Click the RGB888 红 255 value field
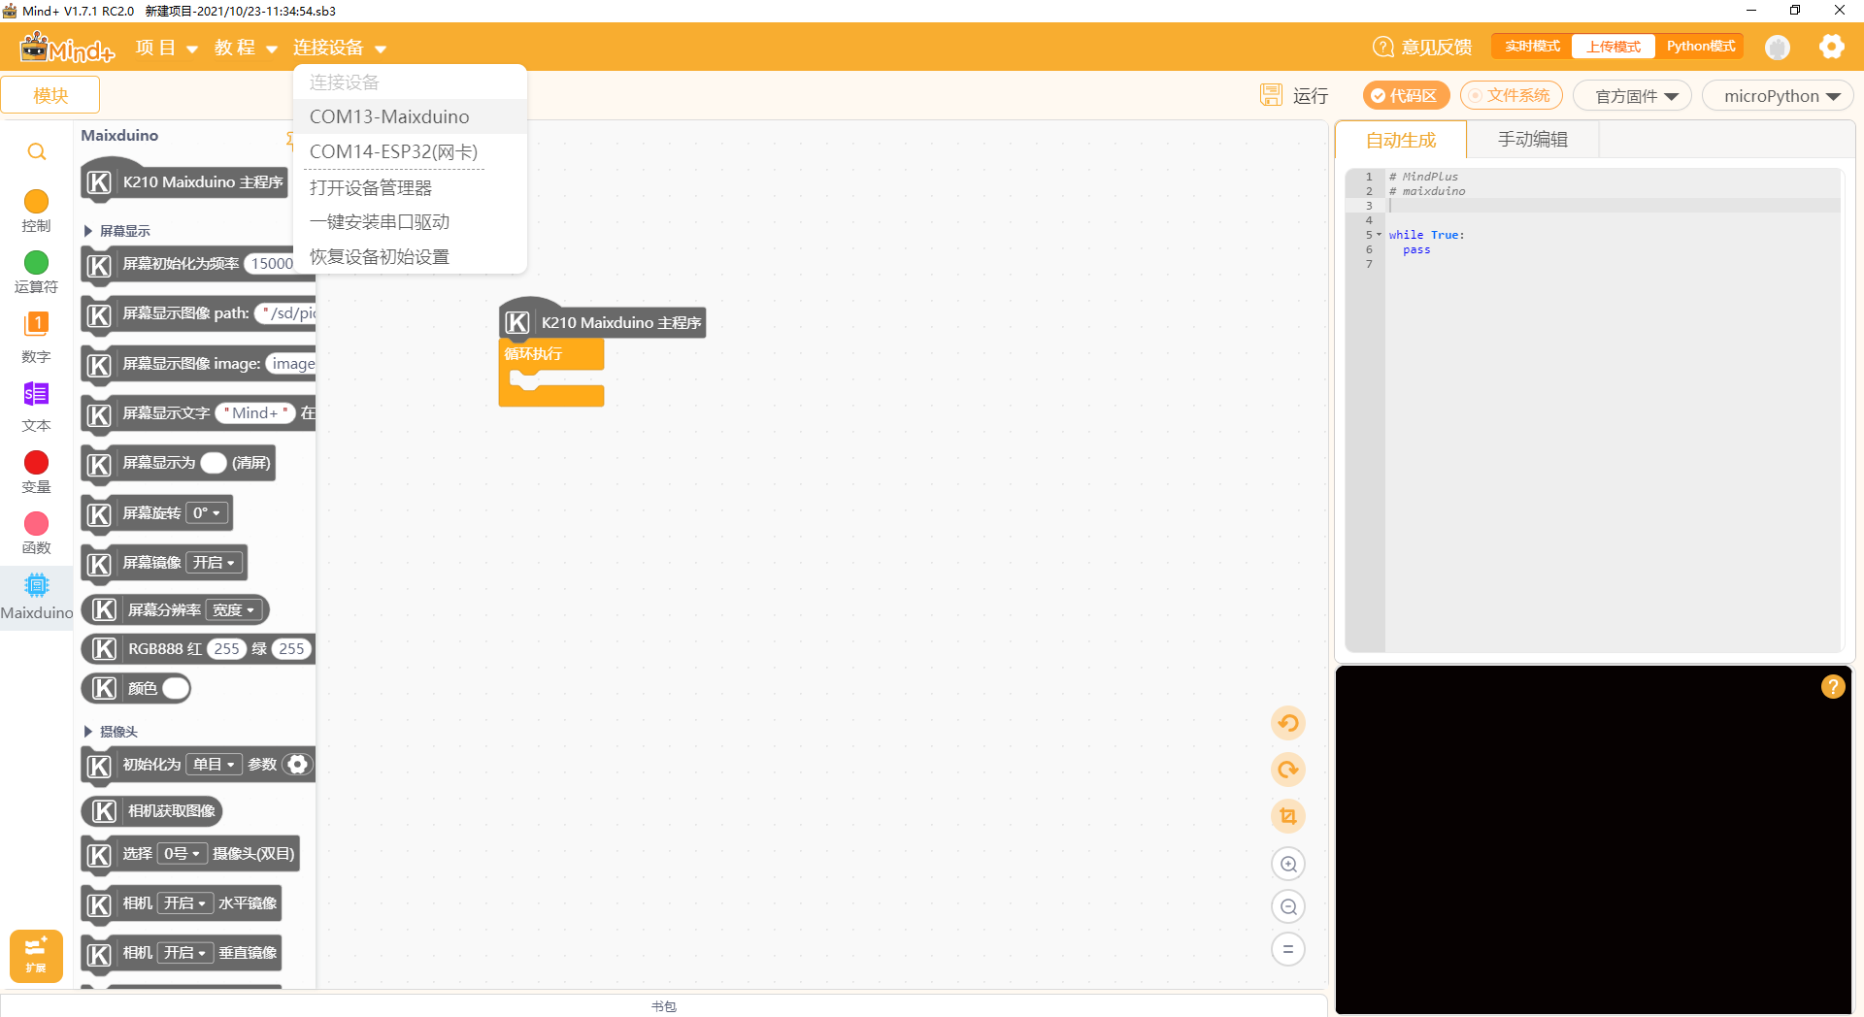This screenshot has width=1864, height=1017. point(226,649)
